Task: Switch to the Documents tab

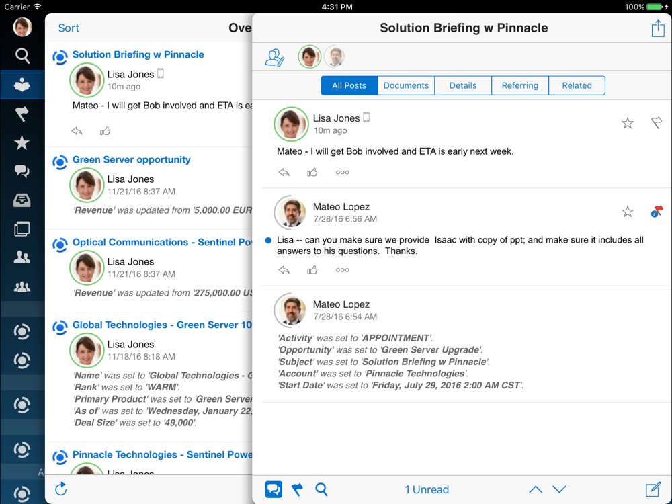Action: click(406, 85)
